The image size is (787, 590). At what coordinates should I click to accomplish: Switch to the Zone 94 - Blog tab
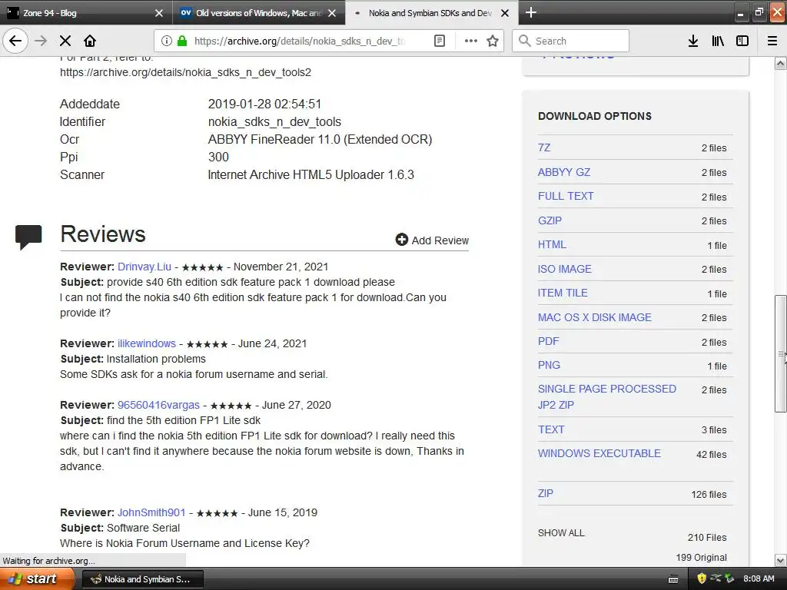point(85,13)
